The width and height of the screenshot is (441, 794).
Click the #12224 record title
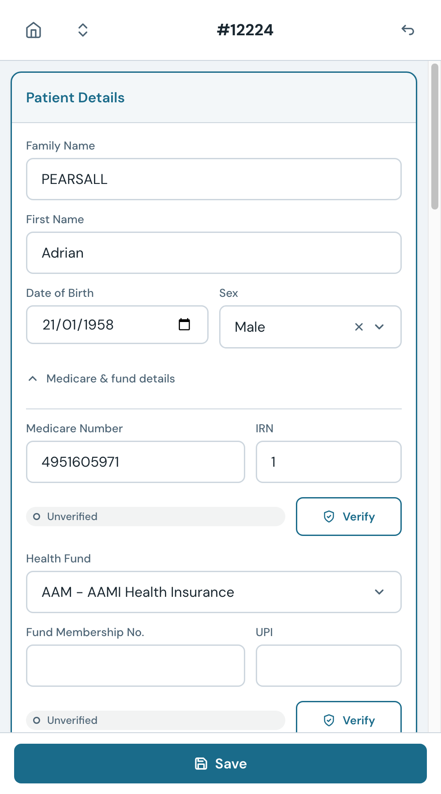pyautogui.click(x=245, y=30)
